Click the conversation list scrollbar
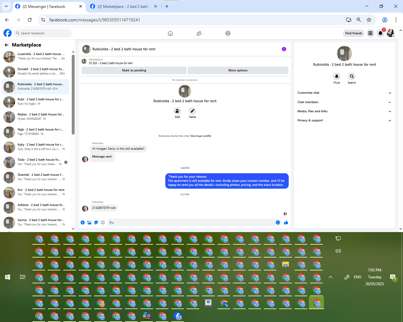The width and height of the screenshot is (403, 322). click(73, 94)
